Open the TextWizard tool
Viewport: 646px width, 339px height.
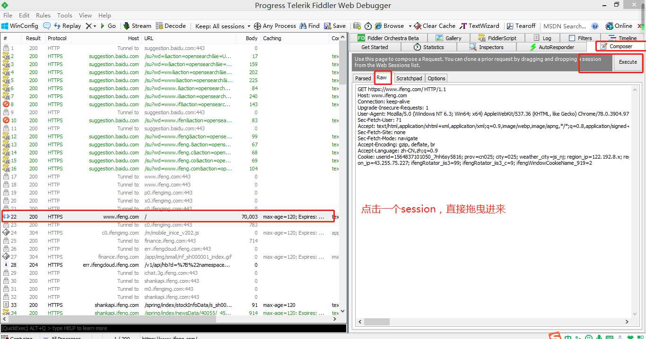coord(480,26)
